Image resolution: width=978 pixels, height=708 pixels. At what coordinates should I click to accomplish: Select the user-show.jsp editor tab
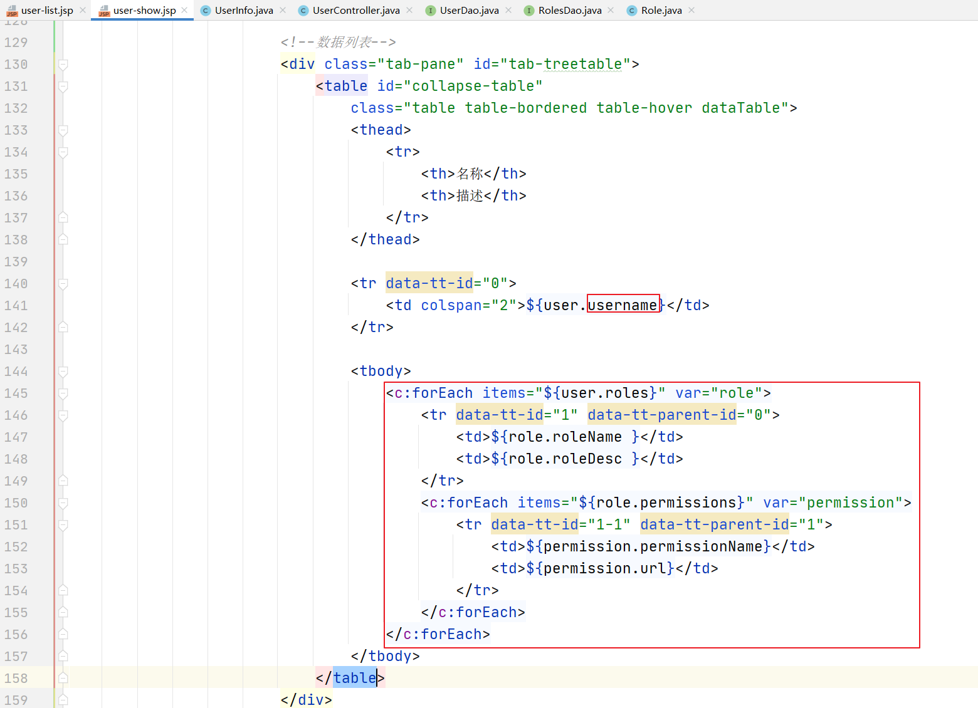(144, 10)
